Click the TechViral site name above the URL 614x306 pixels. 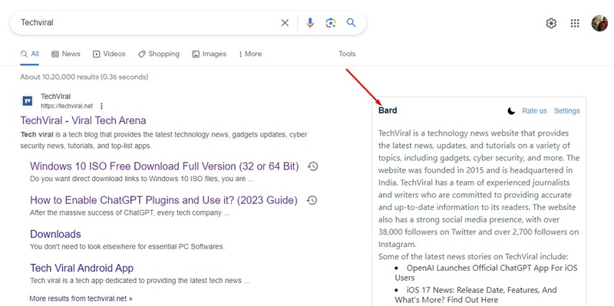pyautogui.click(x=55, y=97)
